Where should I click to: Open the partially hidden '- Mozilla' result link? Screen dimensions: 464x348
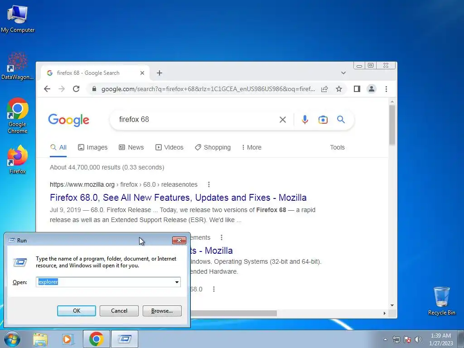tap(212, 251)
